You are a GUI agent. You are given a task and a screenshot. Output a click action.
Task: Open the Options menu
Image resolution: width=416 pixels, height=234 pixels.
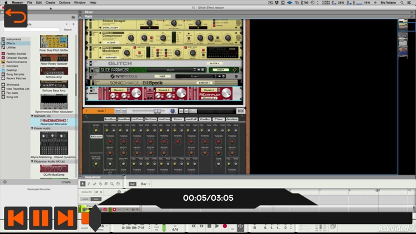64,2
